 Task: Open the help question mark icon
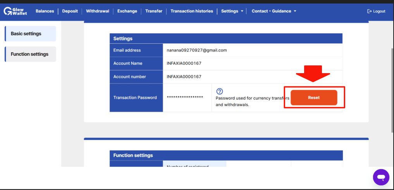[220, 91]
